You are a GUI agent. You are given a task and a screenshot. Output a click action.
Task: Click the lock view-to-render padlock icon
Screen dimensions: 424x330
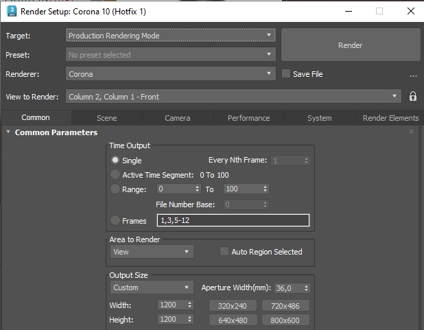pos(413,97)
